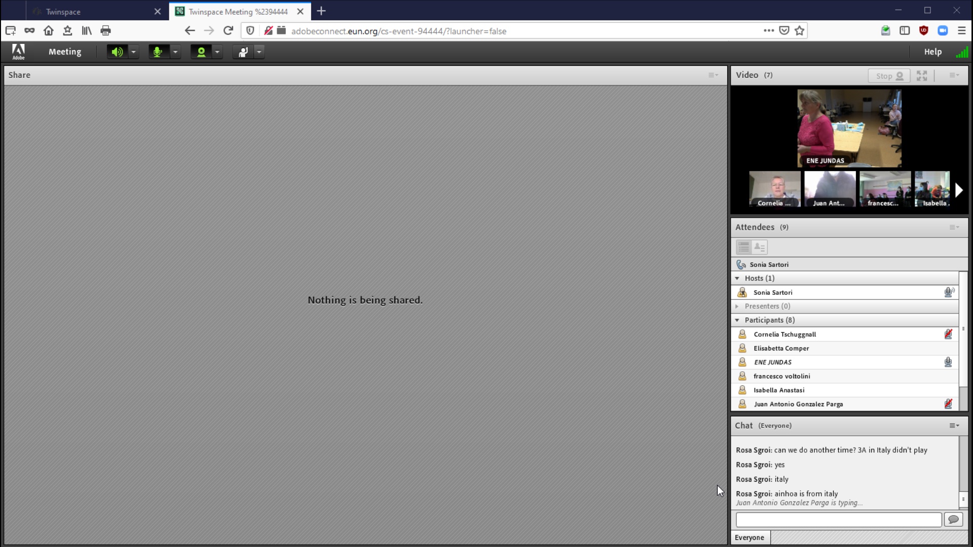The width and height of the screenshot is (973, 547).
Task: Collapse the Participants (8) group
Action: pos(737,320)
